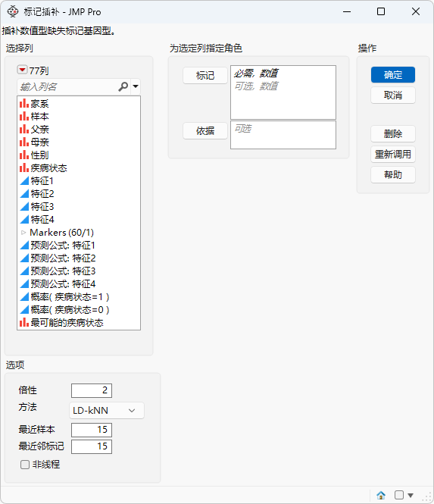This screenshot has width=434, height=504.
Task: Click the 最近样本 value field
Action: [x=92, y=430]
